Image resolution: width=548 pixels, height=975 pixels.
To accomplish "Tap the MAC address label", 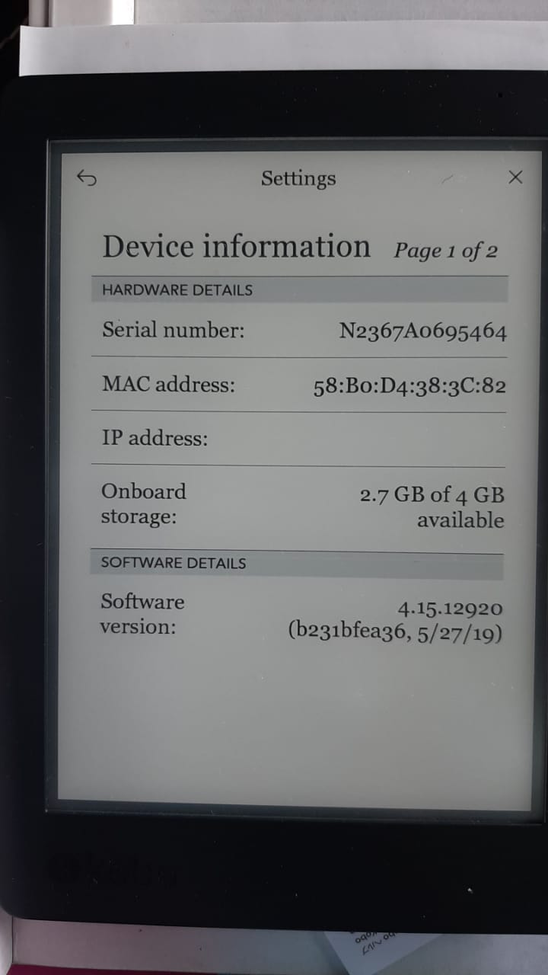I will click(x=169, y=385).
